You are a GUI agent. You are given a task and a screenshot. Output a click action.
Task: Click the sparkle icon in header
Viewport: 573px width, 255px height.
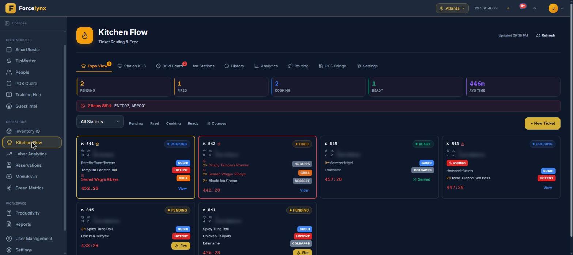(x=508, y=8)
